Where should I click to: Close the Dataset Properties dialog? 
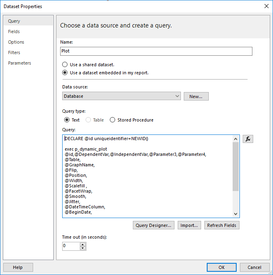[x=266, y=6]
